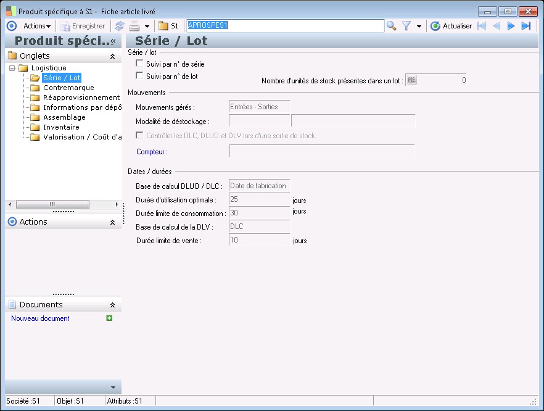
Task: Click Attributs :S1 in status bar
Action: click(125, 401)
